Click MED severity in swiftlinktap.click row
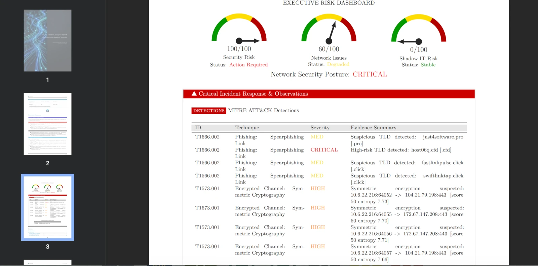Image resolution: width=538 pixels, height=266 pixels. (x=317, y=176)
